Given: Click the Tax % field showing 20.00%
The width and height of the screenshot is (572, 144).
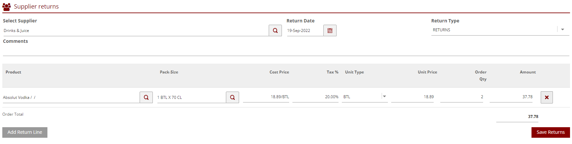Looking at the screenshot, I should pyautogui.click(x=315, y=97).
